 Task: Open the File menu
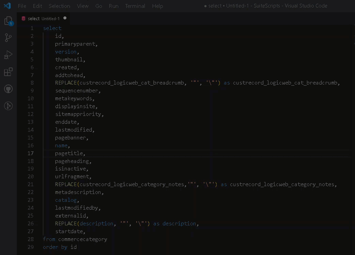pos(22,6)
